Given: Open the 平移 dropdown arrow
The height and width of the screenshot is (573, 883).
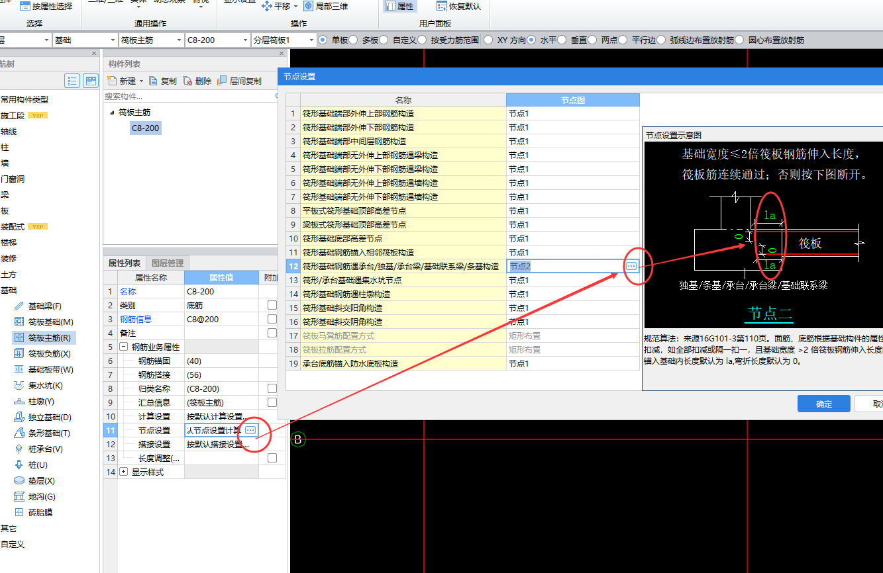Looking at the screenshot, I should (x=295, y=6).
